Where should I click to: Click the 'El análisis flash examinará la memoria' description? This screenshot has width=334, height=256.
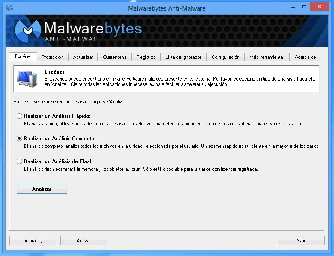[141, 169]
